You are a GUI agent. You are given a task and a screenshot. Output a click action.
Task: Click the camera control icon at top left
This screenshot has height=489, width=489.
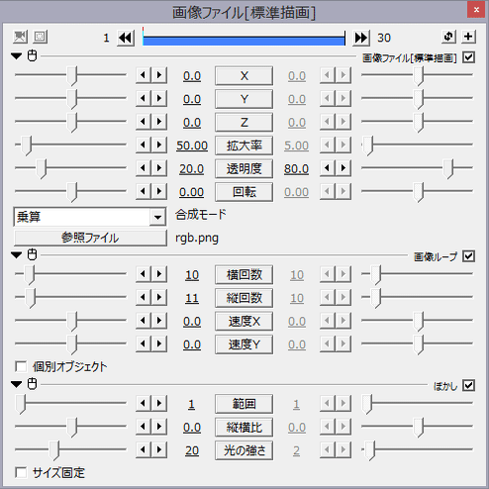[x=20, y=37]
